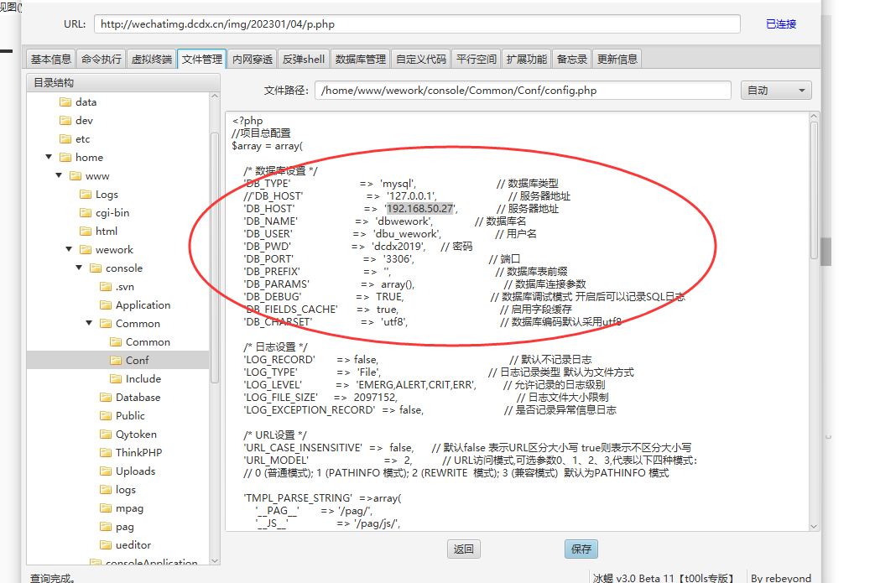Open the 数据库管理 tab
This screenshot has height=583, width=875.
click(360, 60)
